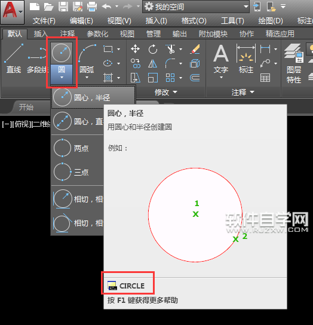Select the Line (直线) tool

pyautogui.click(x=14, y=59)
